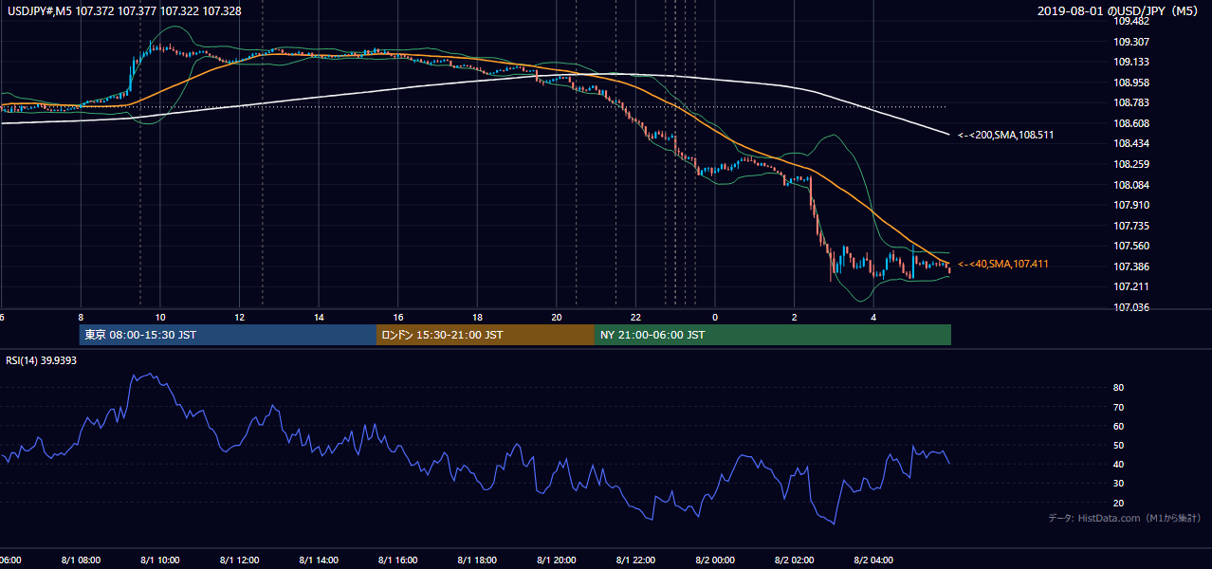
Task: Select RSI axis level 20
Action: click(x=1118, y=503)
